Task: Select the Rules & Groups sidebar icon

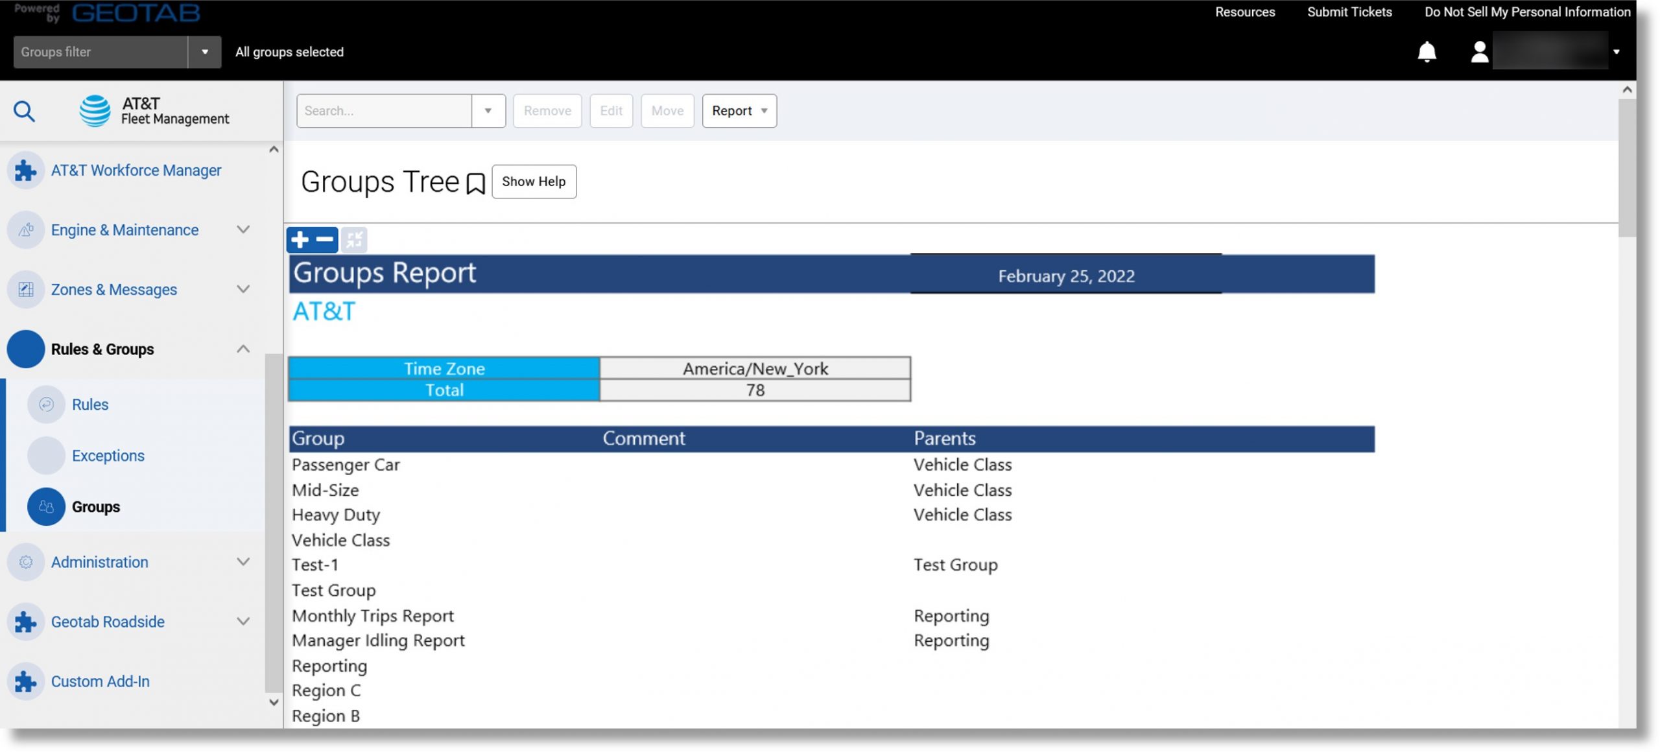Action: (x=25, y=349)
